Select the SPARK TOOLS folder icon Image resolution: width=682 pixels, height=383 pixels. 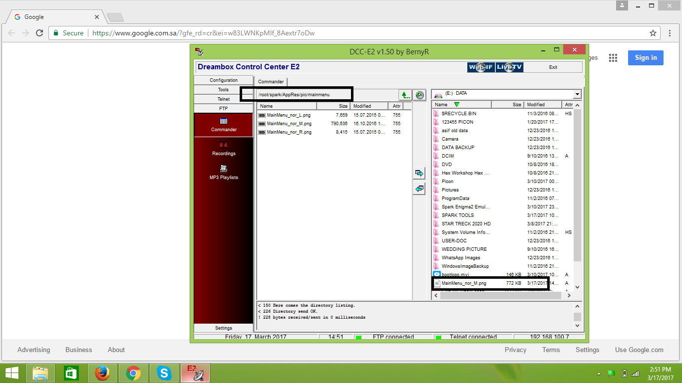click(x=437, y=215)
